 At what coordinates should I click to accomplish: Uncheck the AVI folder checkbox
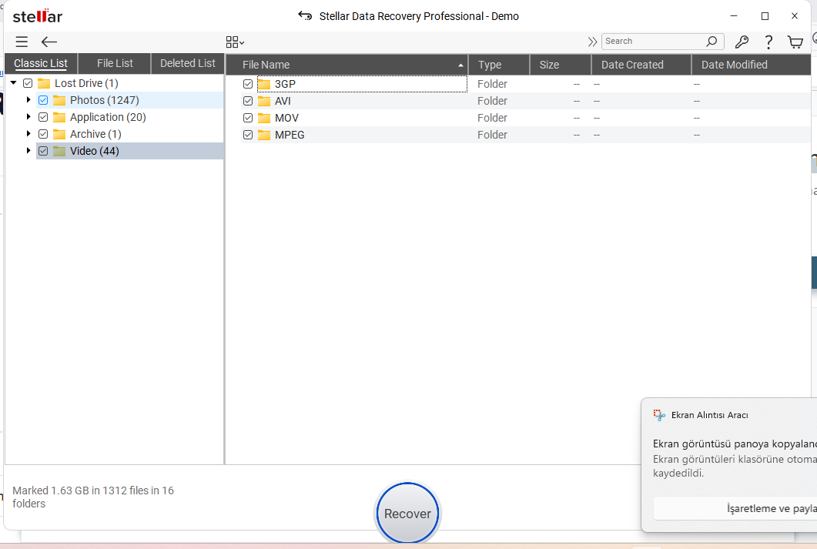[248, 101]
